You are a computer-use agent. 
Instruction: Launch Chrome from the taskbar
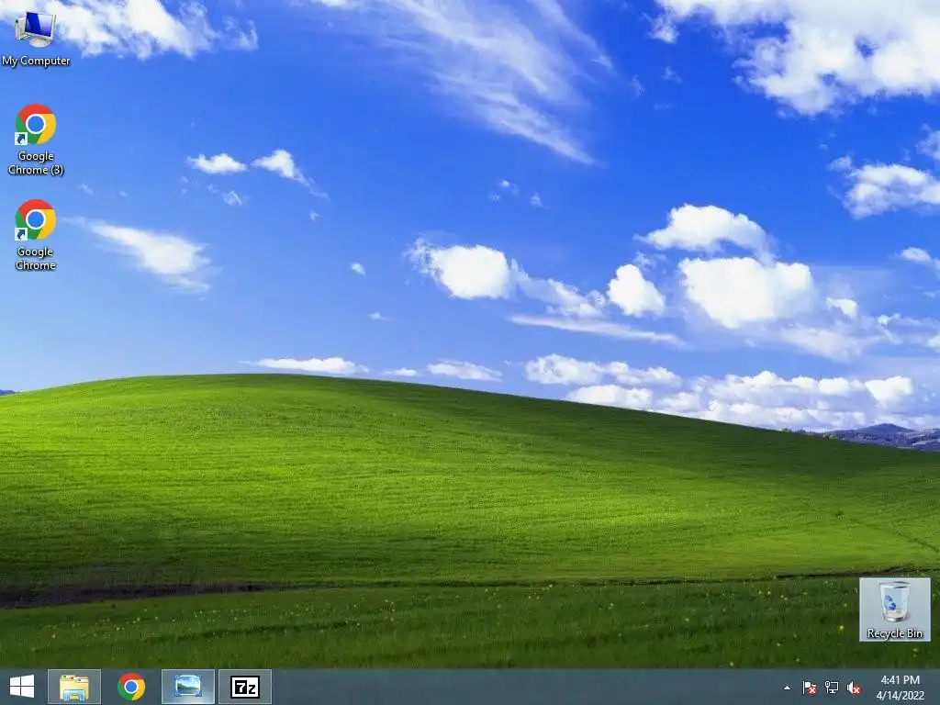click(x=131, y=687)
